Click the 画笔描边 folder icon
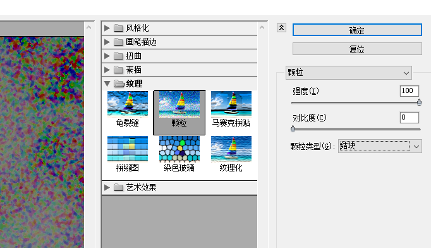The height and width of the screenshot is (248, 431). pyautogui.click(x=118, y=42)
